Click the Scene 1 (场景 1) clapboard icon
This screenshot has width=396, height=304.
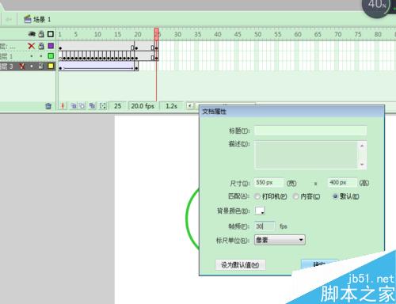(28, 19)
